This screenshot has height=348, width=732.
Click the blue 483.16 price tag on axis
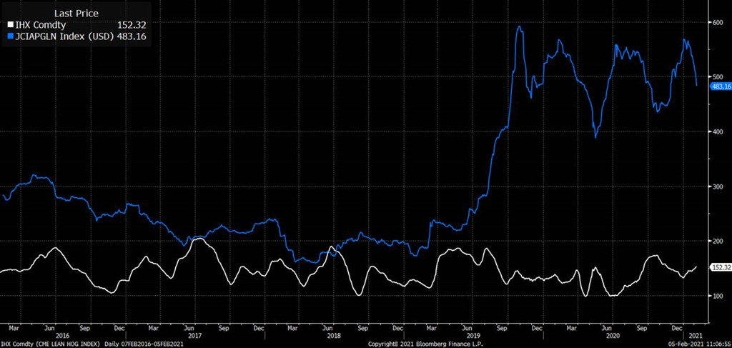point(719,86)
